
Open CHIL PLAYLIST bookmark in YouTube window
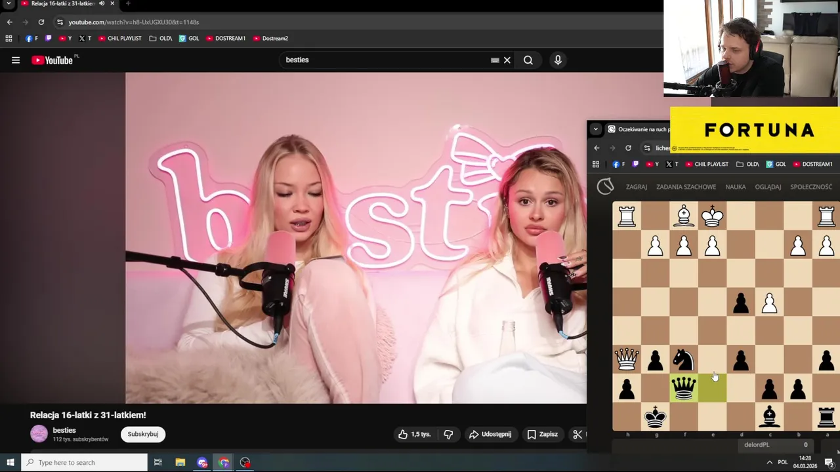tap(119, 39)
